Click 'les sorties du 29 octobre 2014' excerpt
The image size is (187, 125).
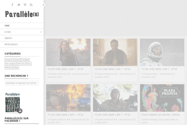tap(68, 121)
